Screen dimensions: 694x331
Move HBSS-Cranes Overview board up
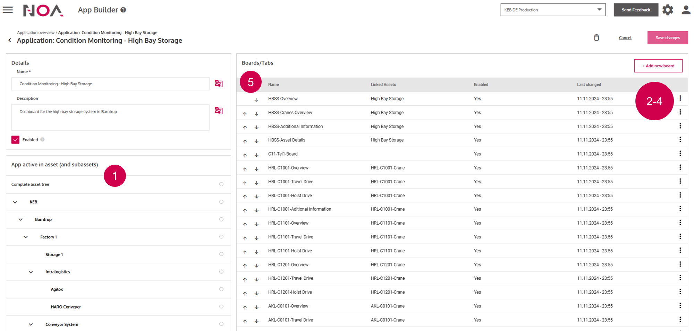245,114
